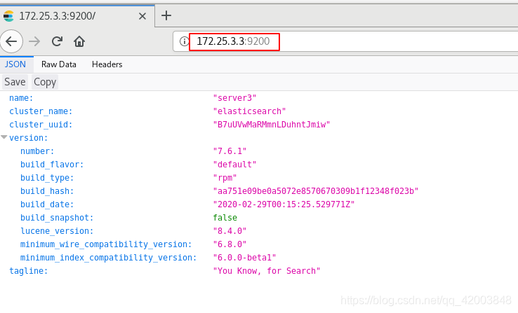Click the Copy button
Screen dimensions: 518x313
pyautogui.click(x=45, y=82)
